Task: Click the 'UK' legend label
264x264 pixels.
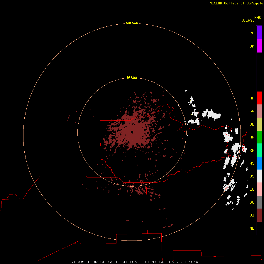Action: [252, 46]
